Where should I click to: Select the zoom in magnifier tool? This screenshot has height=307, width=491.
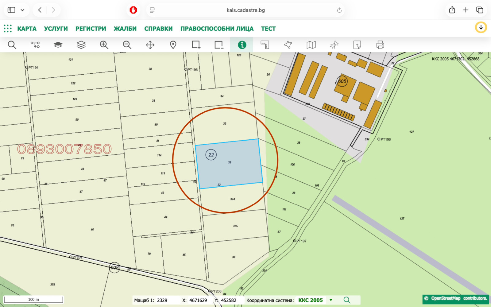pos(104,45)
